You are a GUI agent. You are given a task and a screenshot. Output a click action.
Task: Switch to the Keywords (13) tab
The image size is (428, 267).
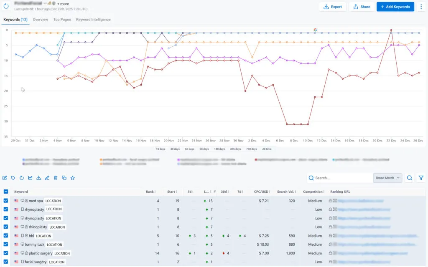pyautogui.click(x=15, y=20)
